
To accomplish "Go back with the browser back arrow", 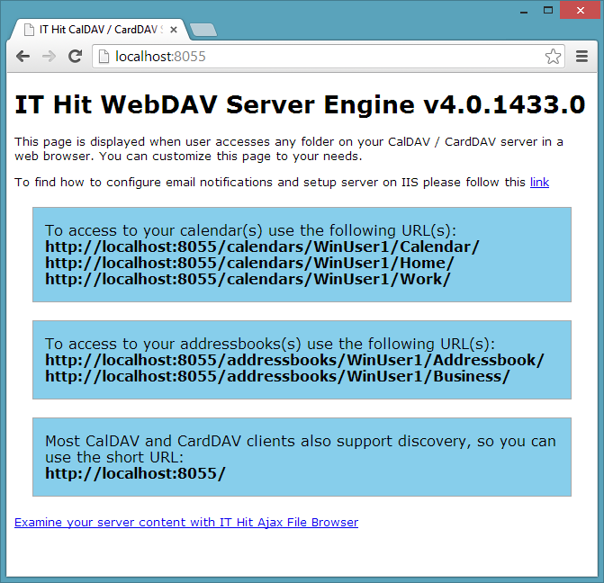I will click(x=23, y=57).
